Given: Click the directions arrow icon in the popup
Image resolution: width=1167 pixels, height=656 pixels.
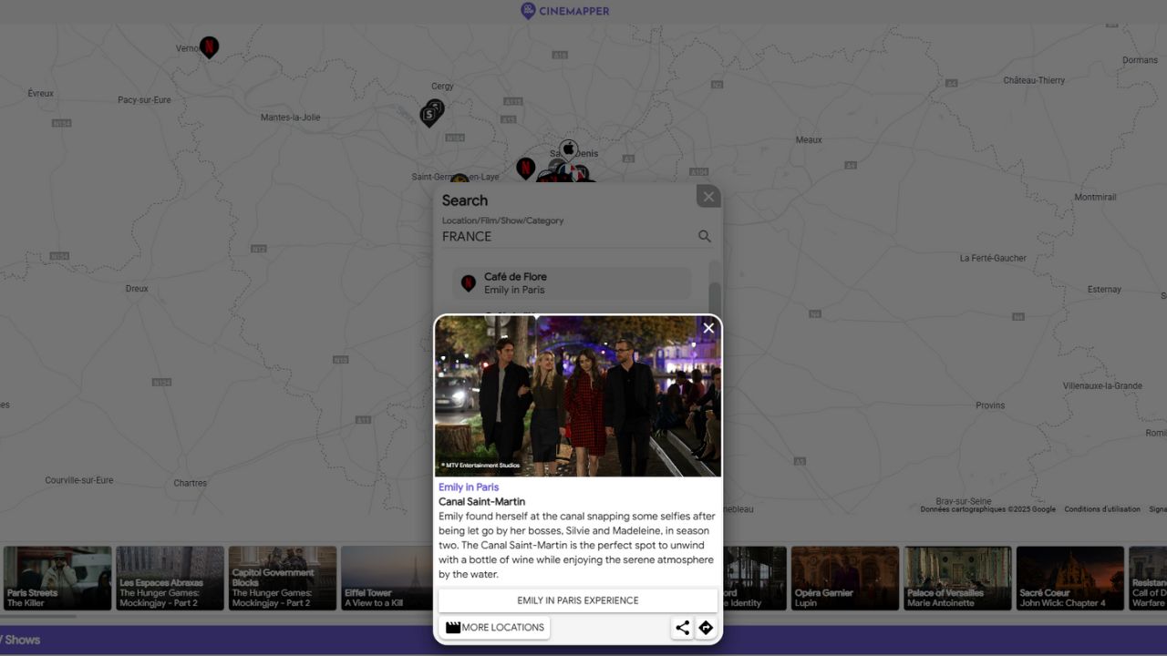Looking at the screenshot, I should point(706,627).
